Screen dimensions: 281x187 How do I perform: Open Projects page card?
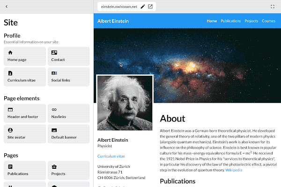tap(69, 170)
